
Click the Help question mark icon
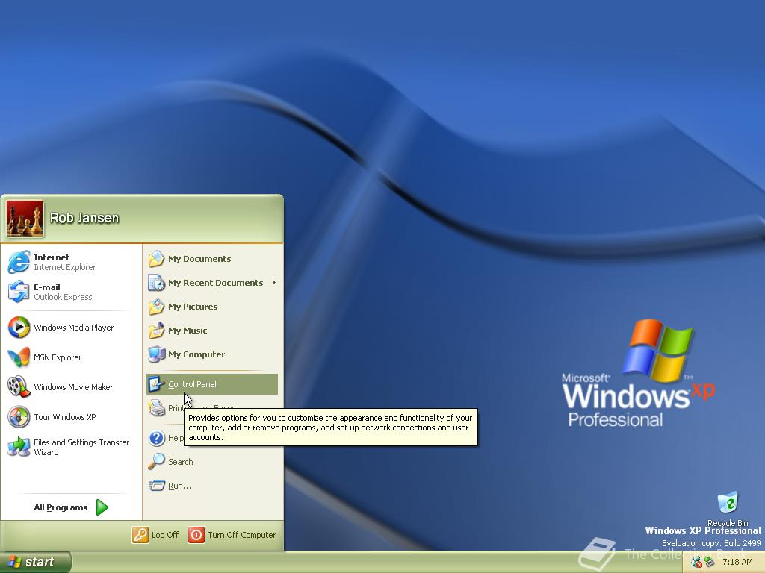(156, 438)
